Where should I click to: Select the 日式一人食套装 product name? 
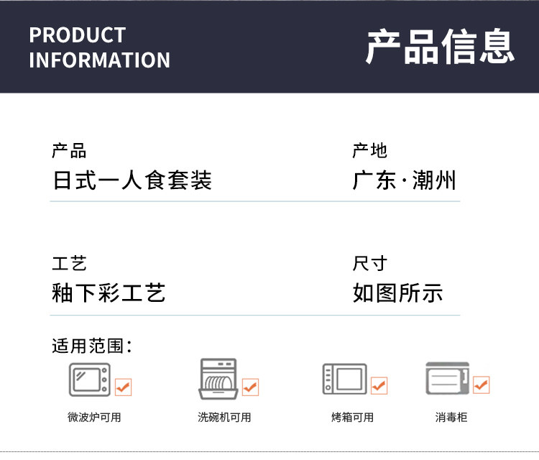click(x=132, y=180)
